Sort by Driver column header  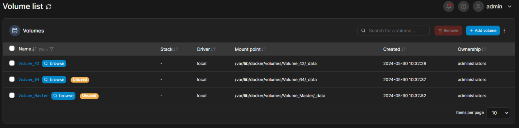[x=207, y=49]
